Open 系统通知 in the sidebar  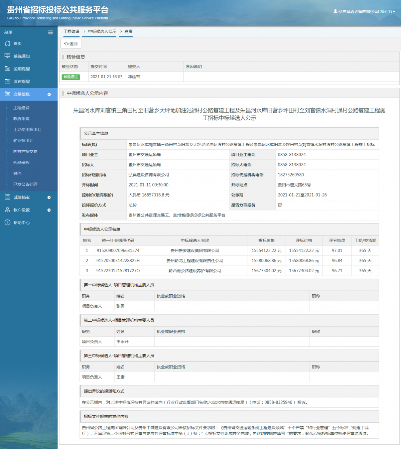pos(22,56)
